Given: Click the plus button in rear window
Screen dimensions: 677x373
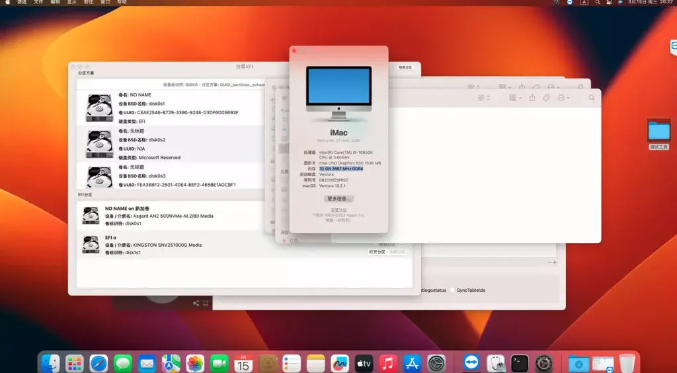Looking at the screenshot, I should (555, 262).
